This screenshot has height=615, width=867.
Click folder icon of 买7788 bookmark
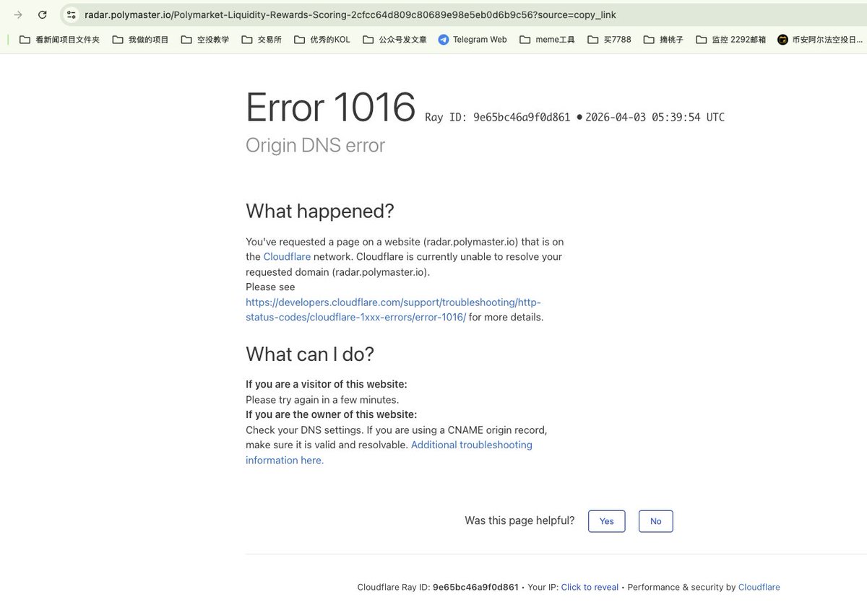point(593,40)
